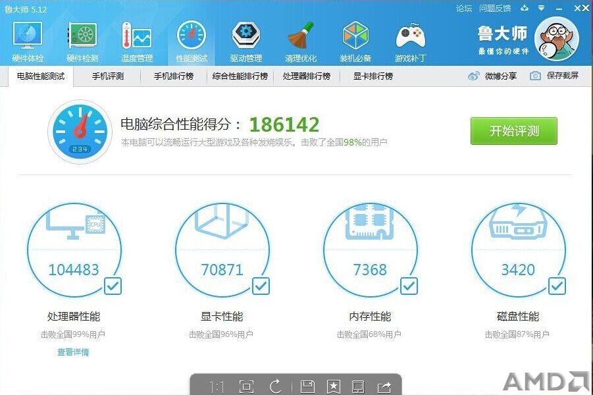This screenshot has height=395, width=593.
Task: Open 硬件检测 hardware detection
Action: pos(82,41)
